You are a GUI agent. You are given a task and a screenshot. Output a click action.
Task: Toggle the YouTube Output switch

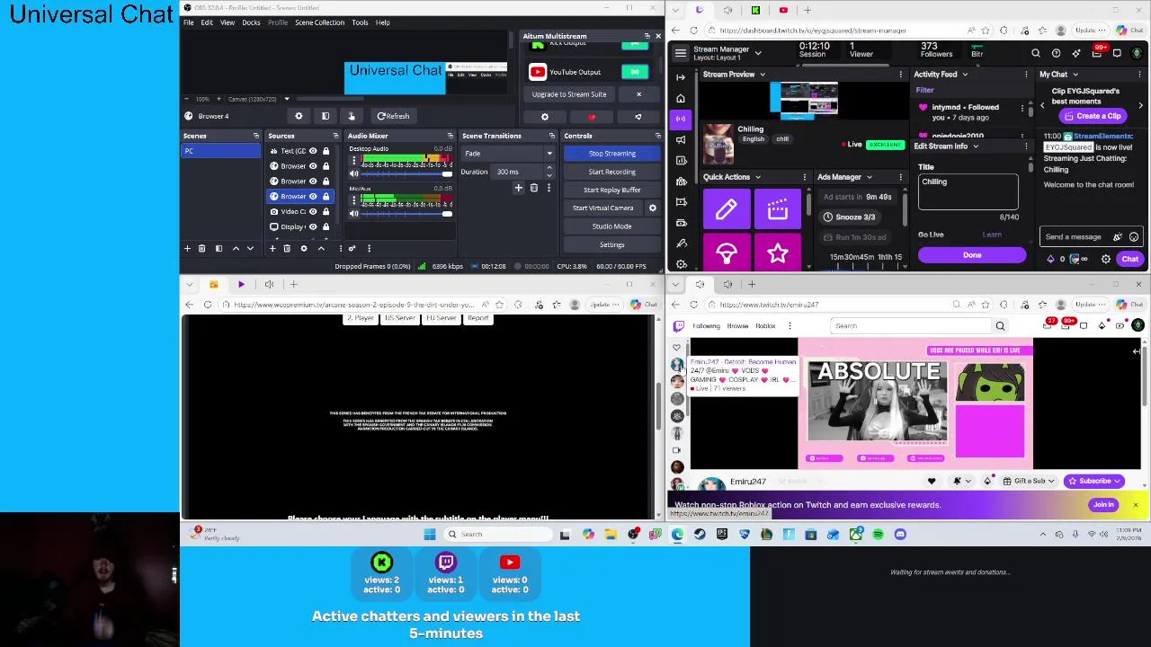(x=635, y=72)
